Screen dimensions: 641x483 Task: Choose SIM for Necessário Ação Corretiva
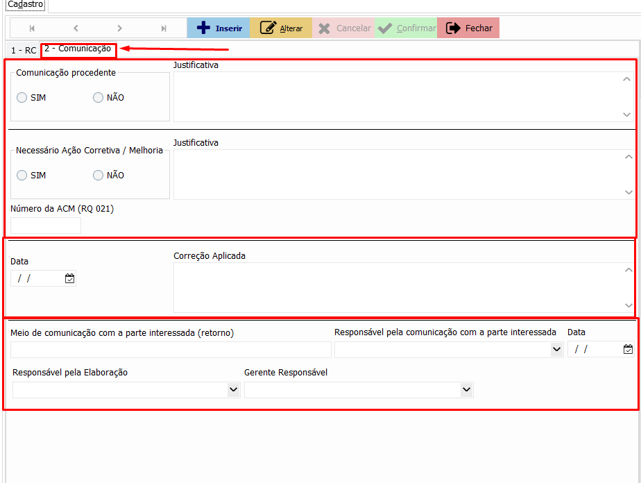22,176
